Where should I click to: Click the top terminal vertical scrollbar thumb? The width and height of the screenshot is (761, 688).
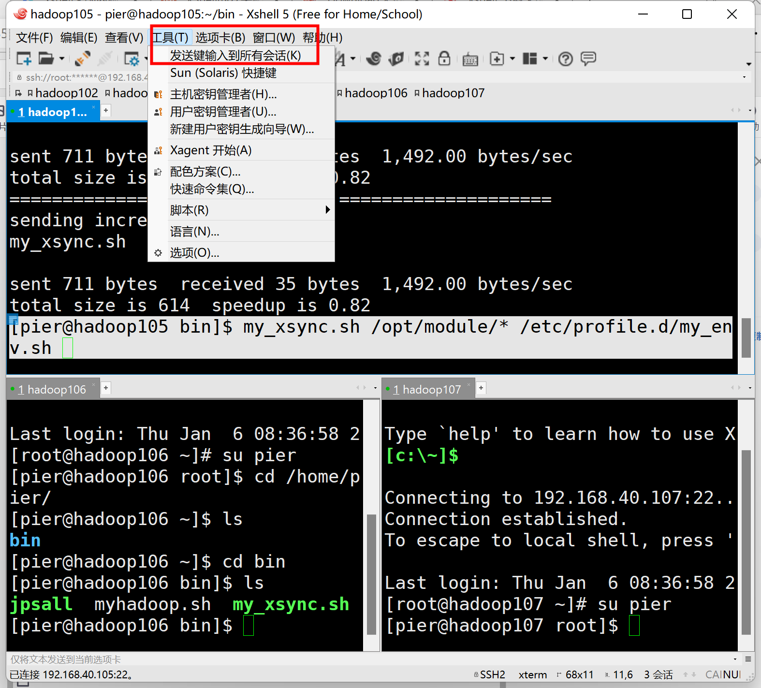click(746, 337)
